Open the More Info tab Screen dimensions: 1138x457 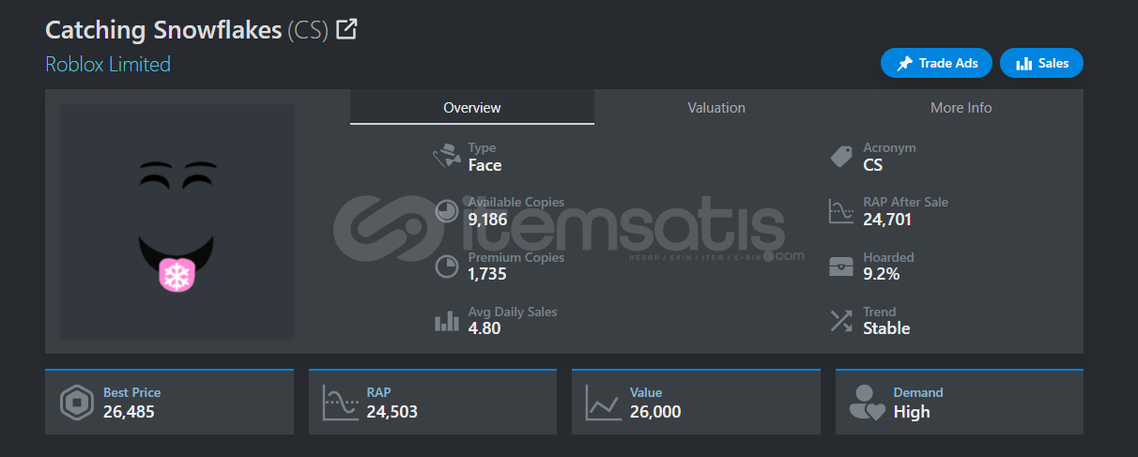[x=961, y=108]
